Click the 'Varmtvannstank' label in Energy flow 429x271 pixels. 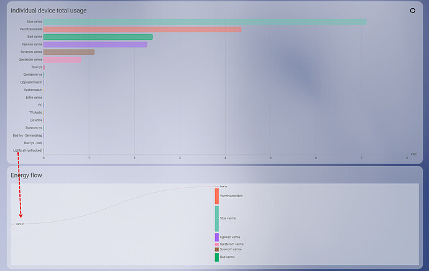[x=231, y=196]
